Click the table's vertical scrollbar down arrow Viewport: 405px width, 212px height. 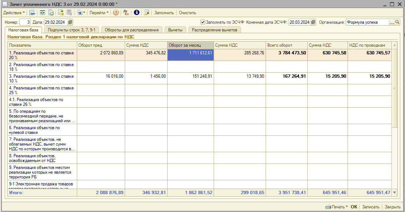click(394, 193)
